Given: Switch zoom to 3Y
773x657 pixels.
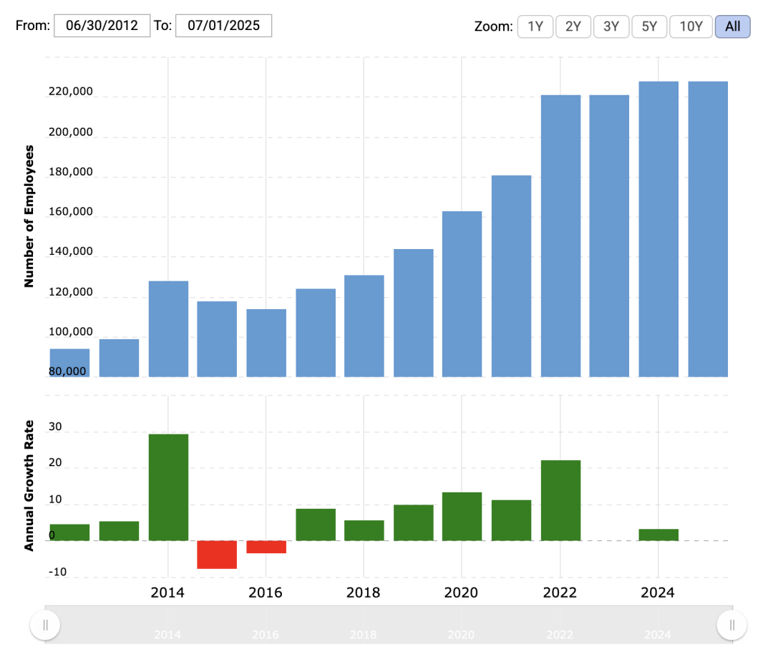Looking at the screenshot, I should pos(611,27).
